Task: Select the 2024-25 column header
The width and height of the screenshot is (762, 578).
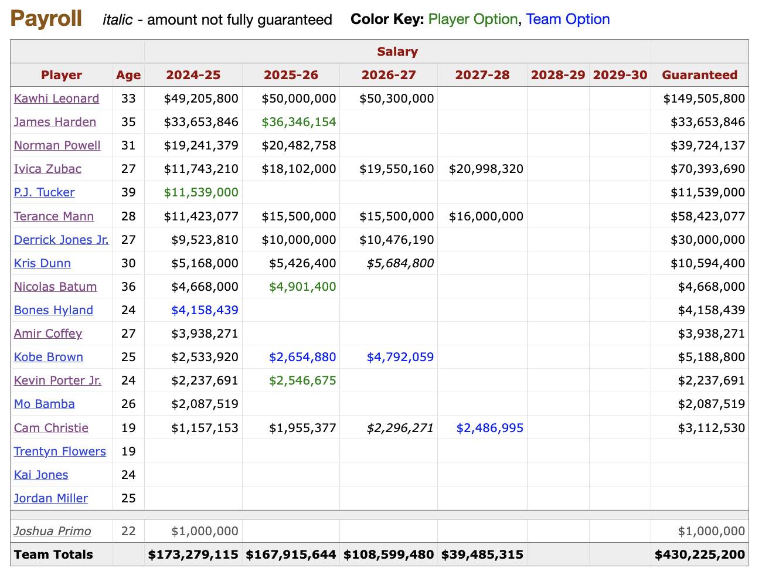Action: [x=193, y=75]
